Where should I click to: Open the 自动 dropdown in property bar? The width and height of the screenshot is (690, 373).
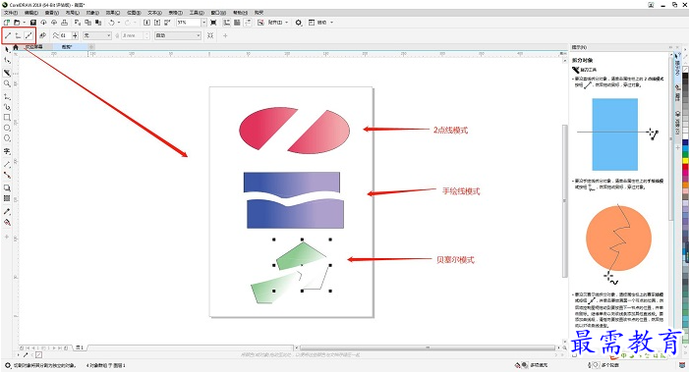pyautogui.click(x=177, y=35)
